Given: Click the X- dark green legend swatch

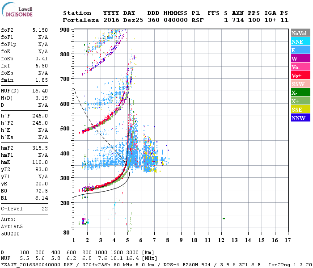Looking at the screenshot, I should click(x=300, y=92).
